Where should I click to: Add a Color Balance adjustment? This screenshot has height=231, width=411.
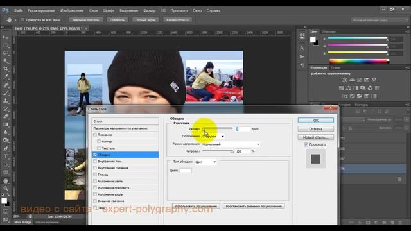click(348, 88)
